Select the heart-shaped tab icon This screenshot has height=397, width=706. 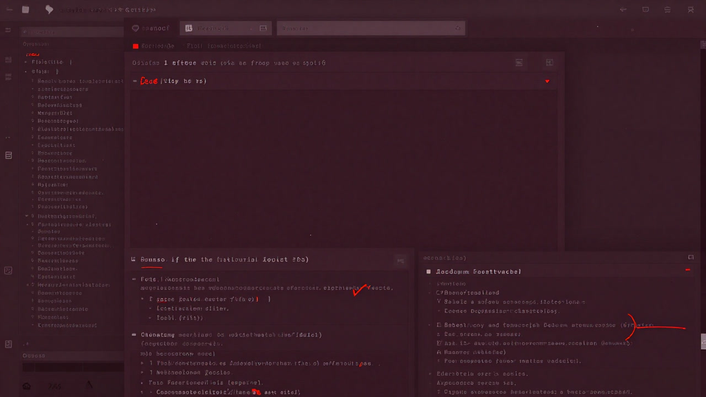(136, 28)
